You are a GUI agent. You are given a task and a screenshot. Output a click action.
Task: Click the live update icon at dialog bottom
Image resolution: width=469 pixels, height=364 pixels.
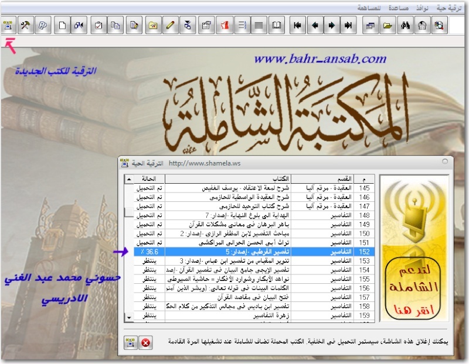(131, 342)
